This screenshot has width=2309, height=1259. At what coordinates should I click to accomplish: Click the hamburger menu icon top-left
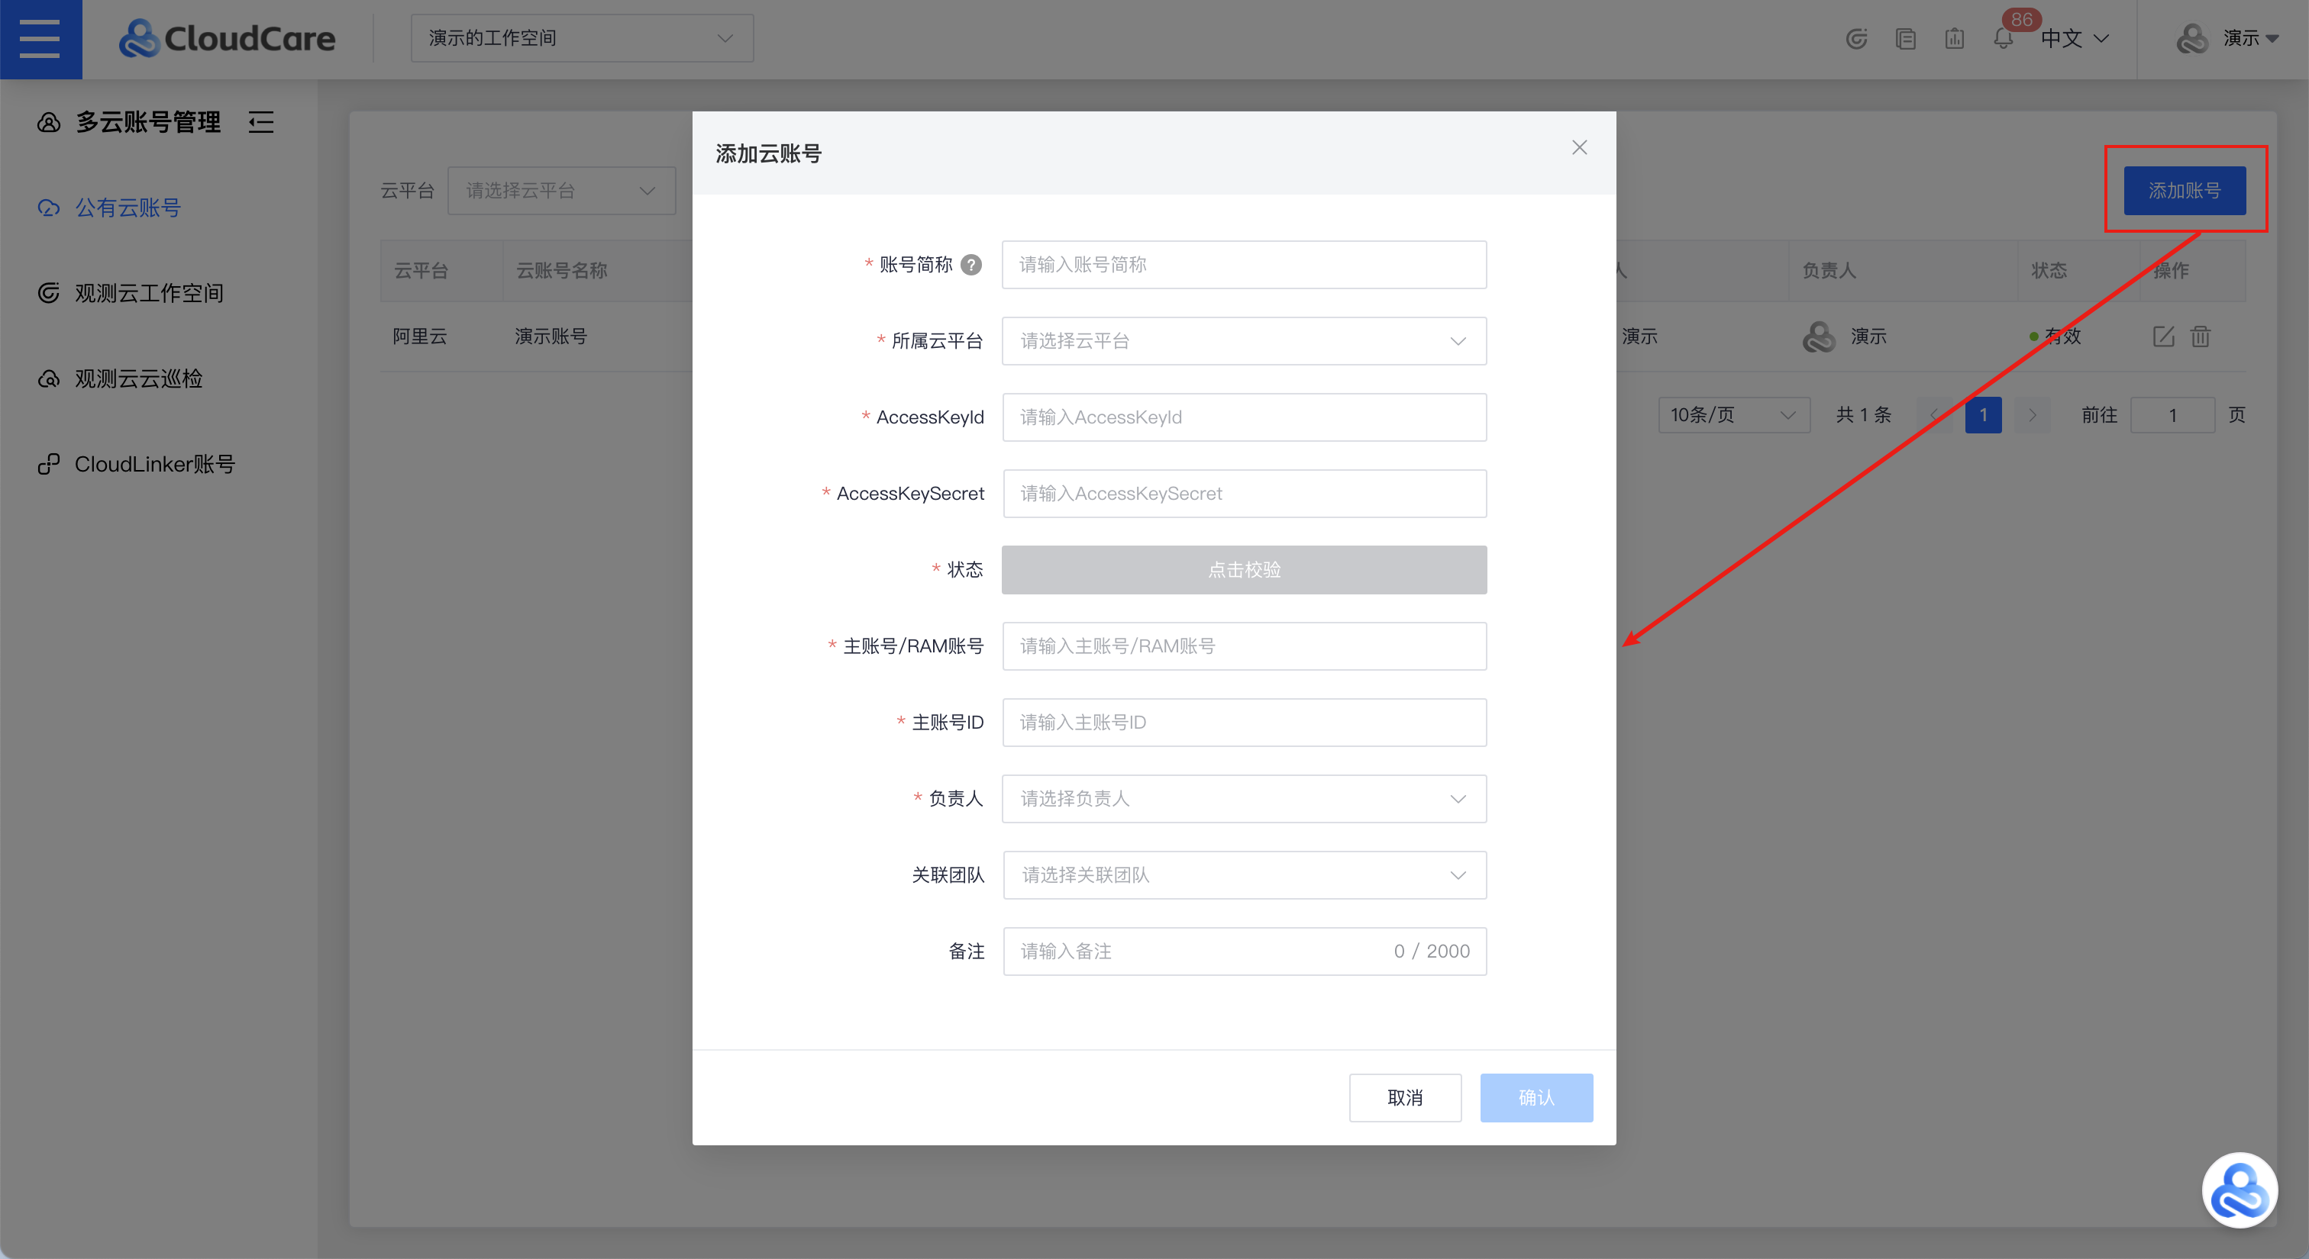(40, 40)
